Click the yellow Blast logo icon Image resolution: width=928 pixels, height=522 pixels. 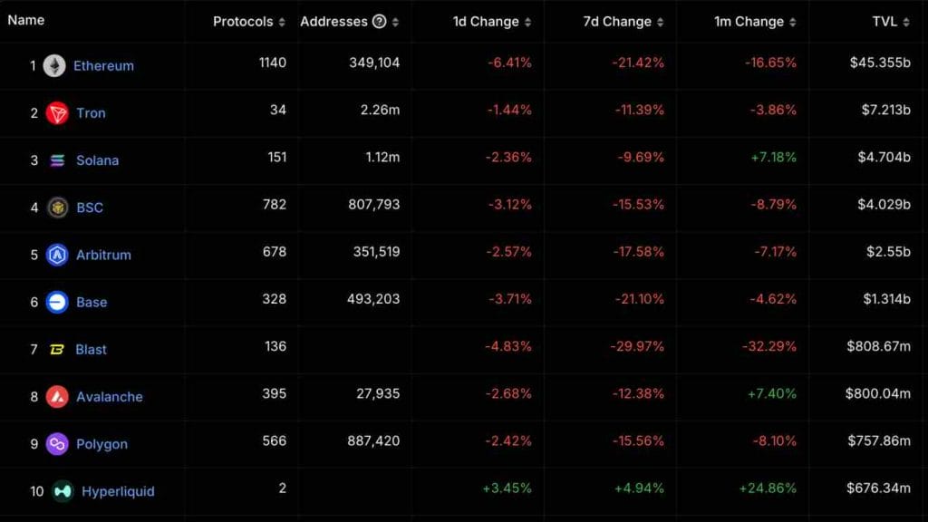click(57, 350)
